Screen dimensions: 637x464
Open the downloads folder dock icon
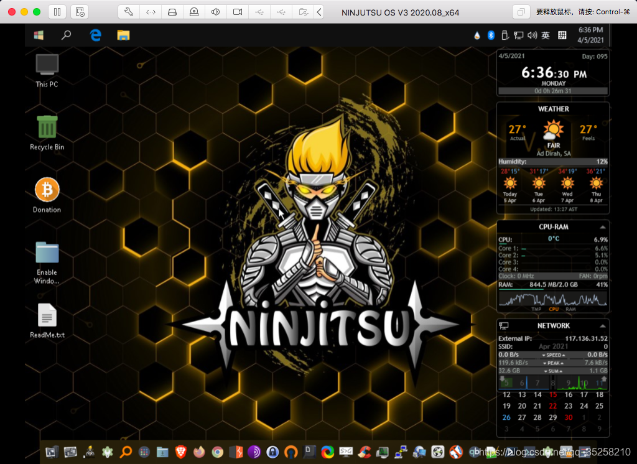[x=162, y=452]
